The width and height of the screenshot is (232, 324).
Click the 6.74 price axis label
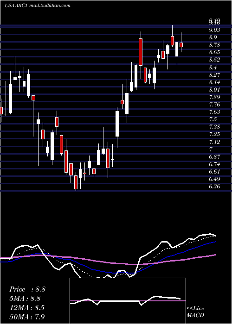tap(214, 164)
